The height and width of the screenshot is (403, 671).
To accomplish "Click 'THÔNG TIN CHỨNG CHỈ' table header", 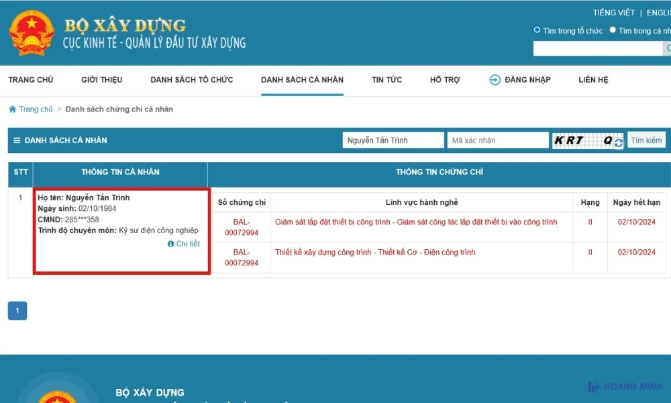I will (x=440, y=172).
